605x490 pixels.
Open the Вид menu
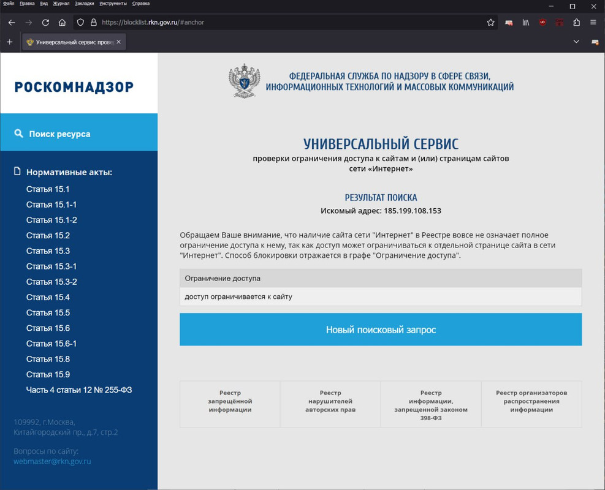tap(44, 4)
